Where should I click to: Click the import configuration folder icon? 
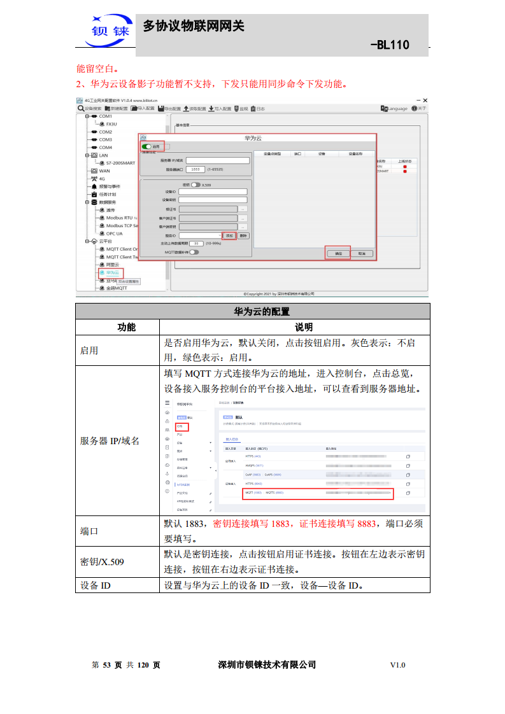(134, 108)
